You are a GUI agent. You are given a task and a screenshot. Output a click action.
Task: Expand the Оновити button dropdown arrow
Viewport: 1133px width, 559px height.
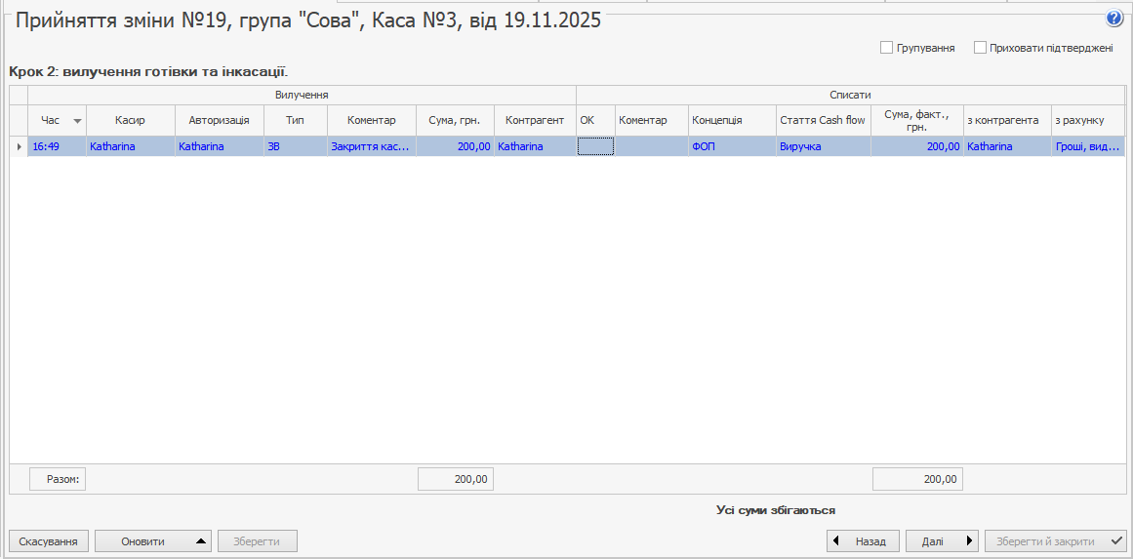pos(198,541)
